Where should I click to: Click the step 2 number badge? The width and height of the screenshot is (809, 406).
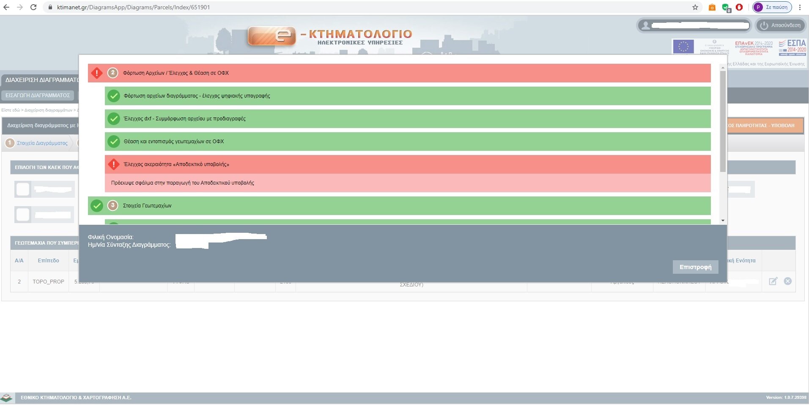click(112, 73)
